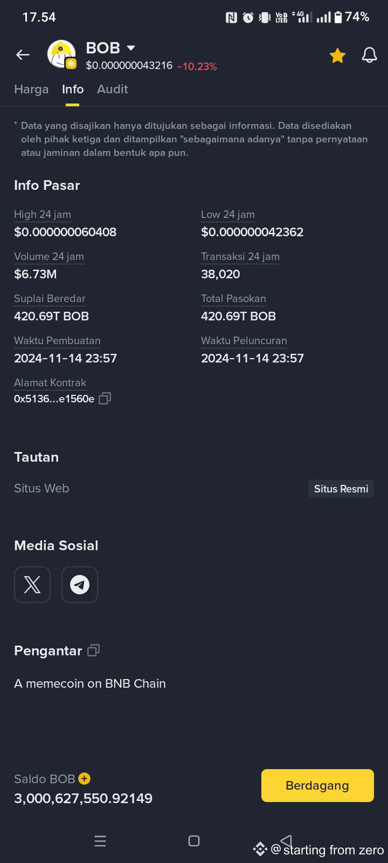Copy the contract address using the copy icon
The height and width of the screenshot is (863, 388).
[x=105, y=399]
